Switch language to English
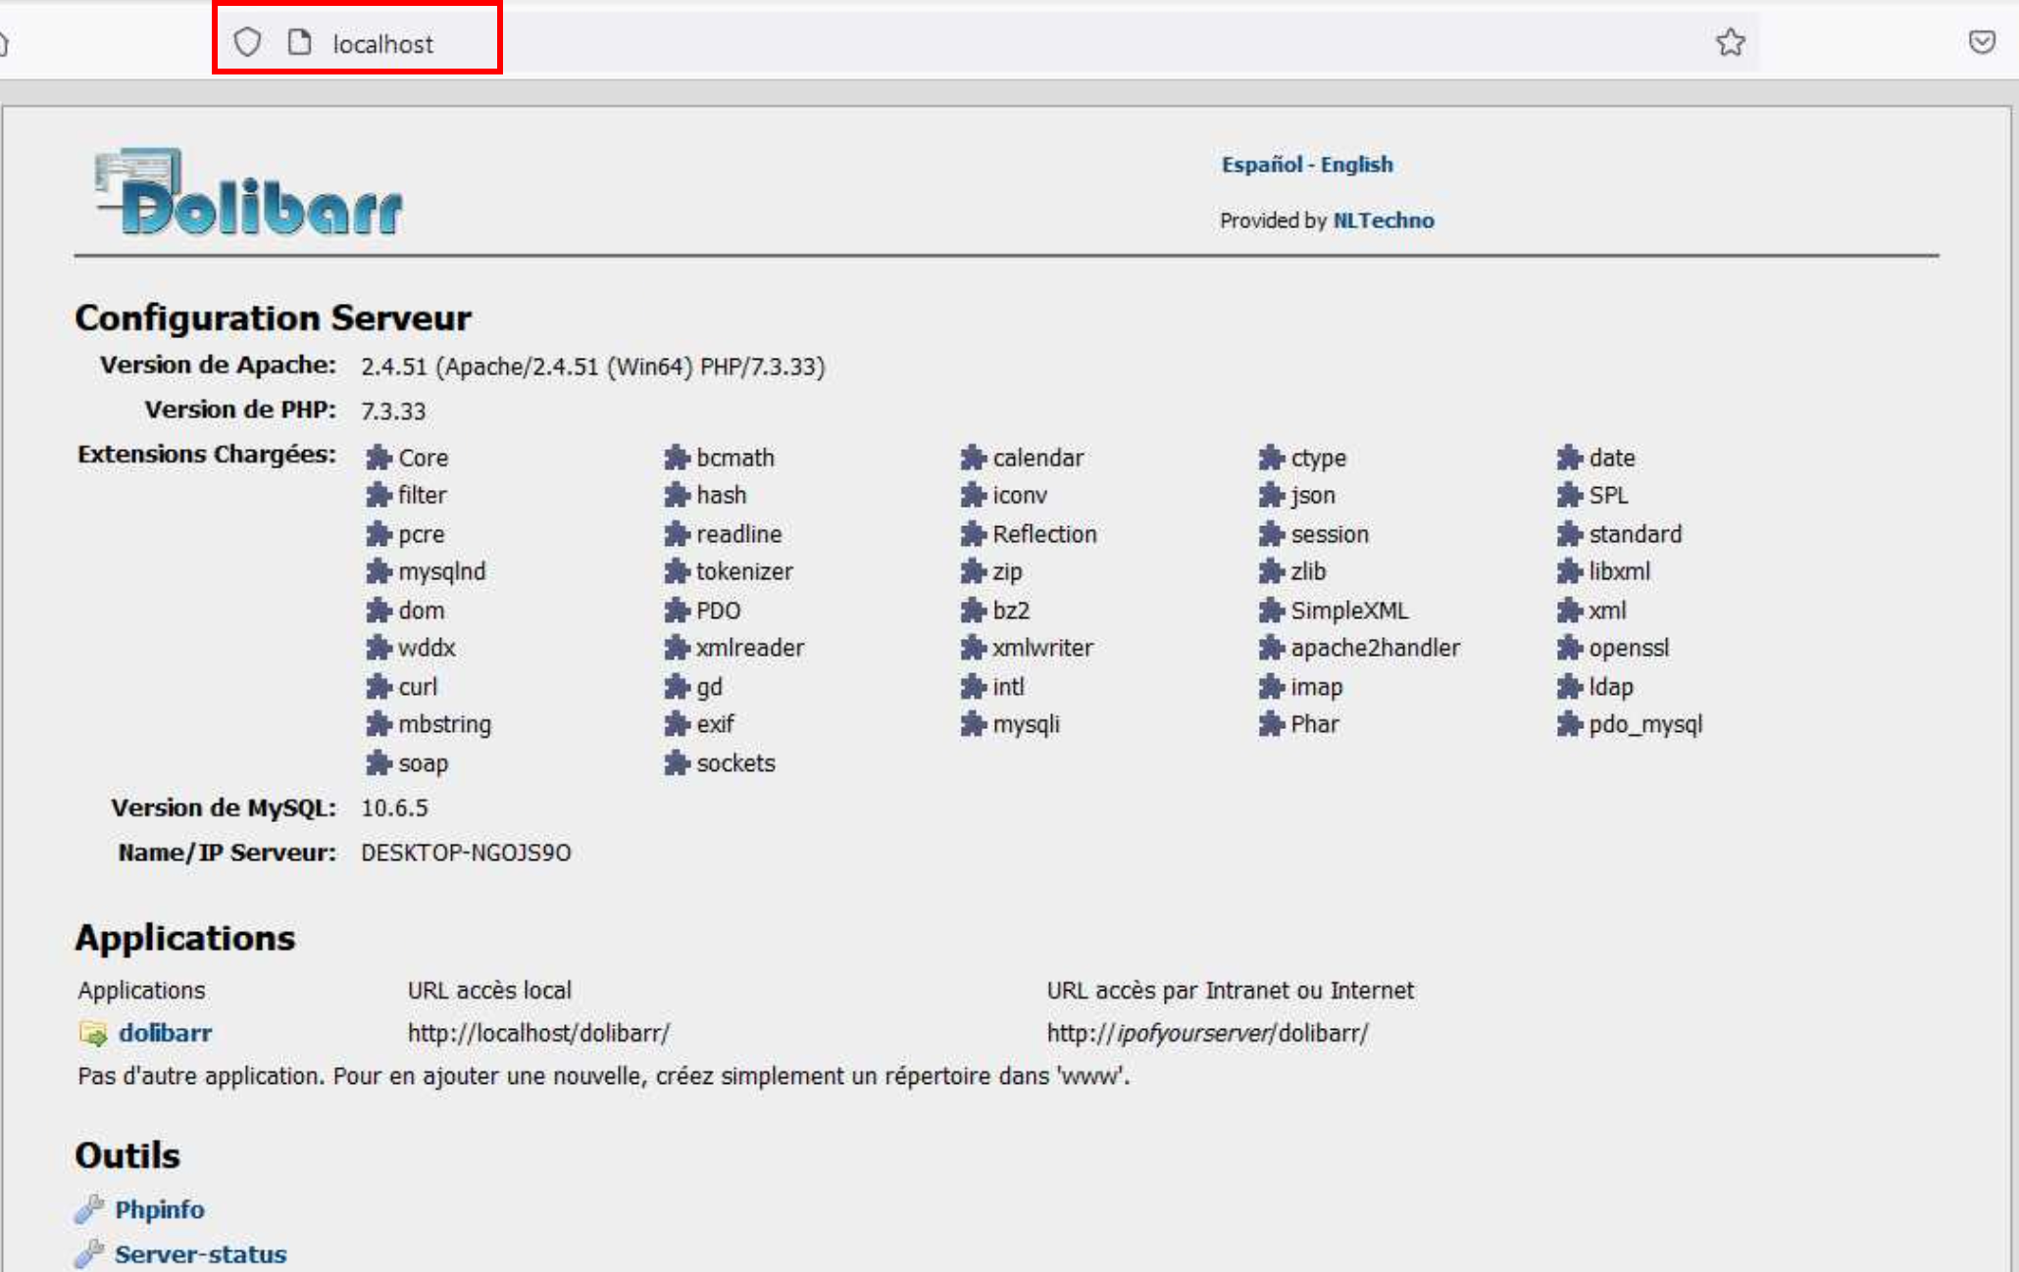The height and width of the screenshot is (1272, 2019). click(1356, 165)
